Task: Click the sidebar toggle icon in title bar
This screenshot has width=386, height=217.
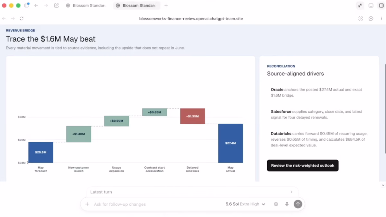Action: 27,5
